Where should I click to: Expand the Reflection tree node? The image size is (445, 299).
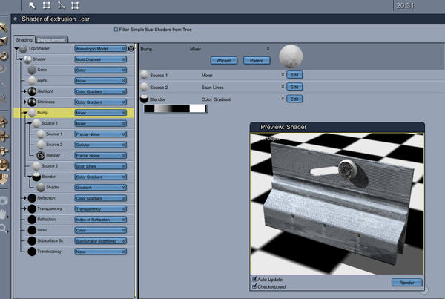click(25, 198)
